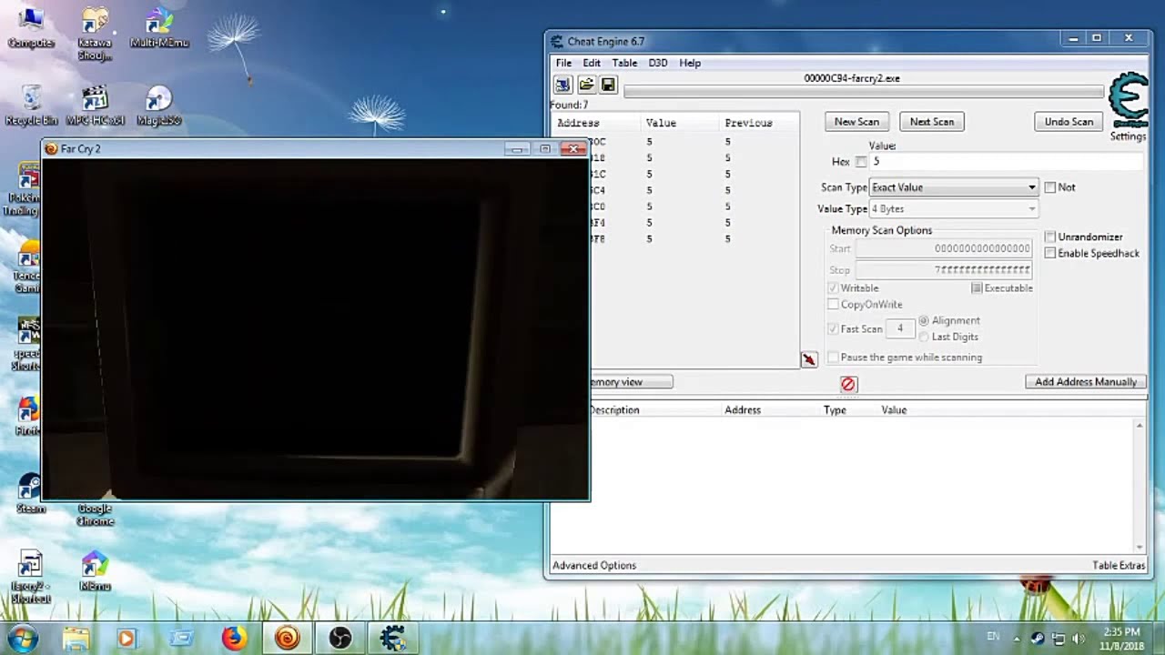Viewport: 1165px width, 655px height.
Task: Switch to OBS Studio taskbar icon
Action: (340, 638)
